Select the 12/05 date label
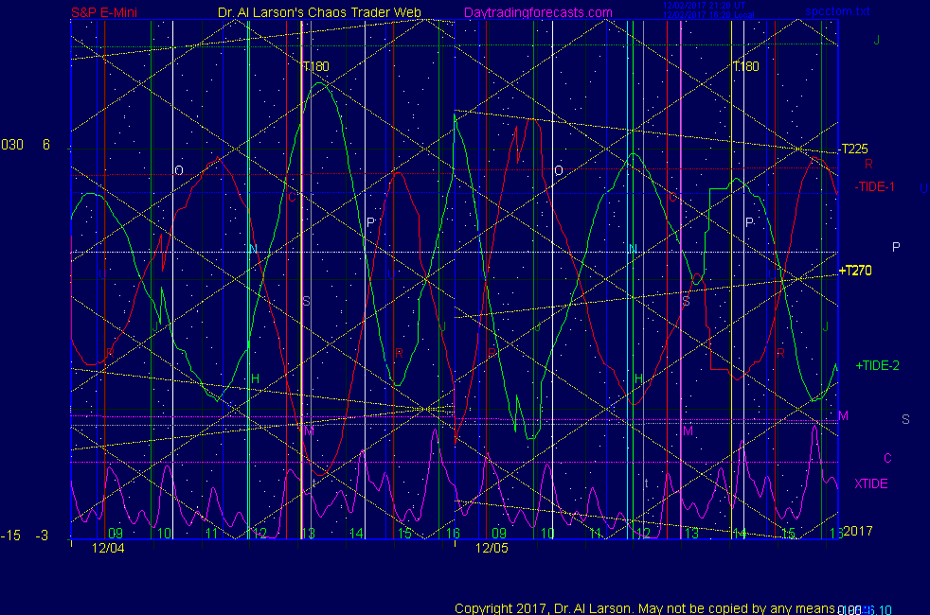This screenshot has height=615, width=930. point(492,548)
